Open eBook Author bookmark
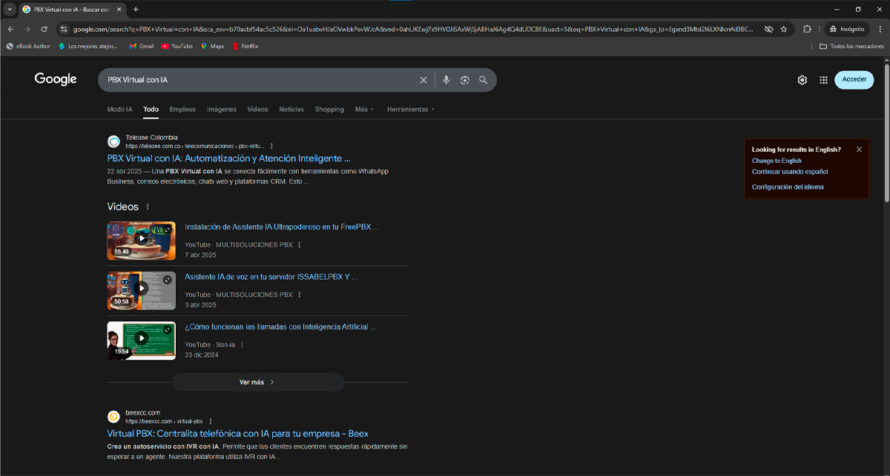The image size is (890, 476). tap(28, 46)
